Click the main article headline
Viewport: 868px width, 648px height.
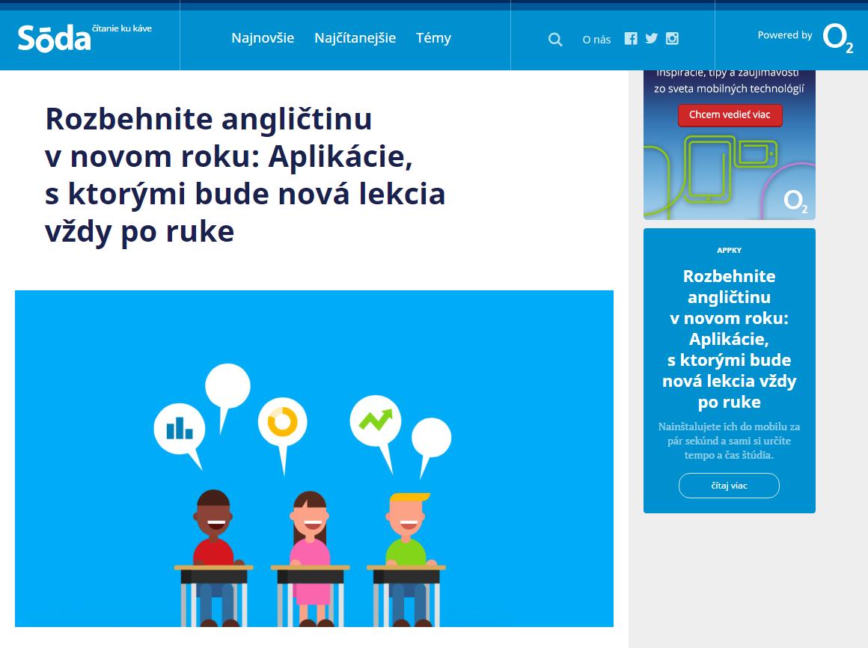click(245, 175)
